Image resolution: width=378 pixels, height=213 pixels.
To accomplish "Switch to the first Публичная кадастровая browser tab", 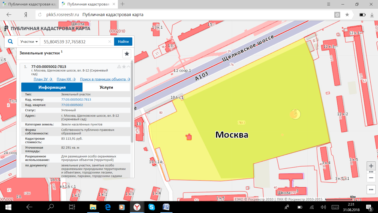I will [x=29, y=4].
